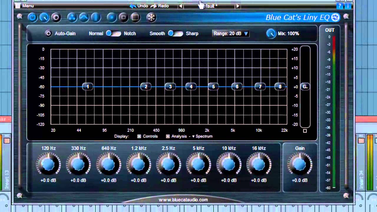Click band 8 handle on EQ graph

tap(280, 87)
